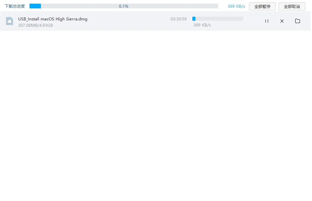Click the 6.1% progress percentage
The width and height of the screenshot is (312, 201).
click(x=124, y=6)
